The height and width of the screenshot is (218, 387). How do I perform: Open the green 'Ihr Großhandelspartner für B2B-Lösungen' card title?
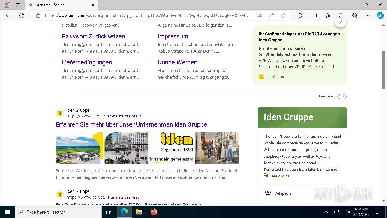[299, 37]
